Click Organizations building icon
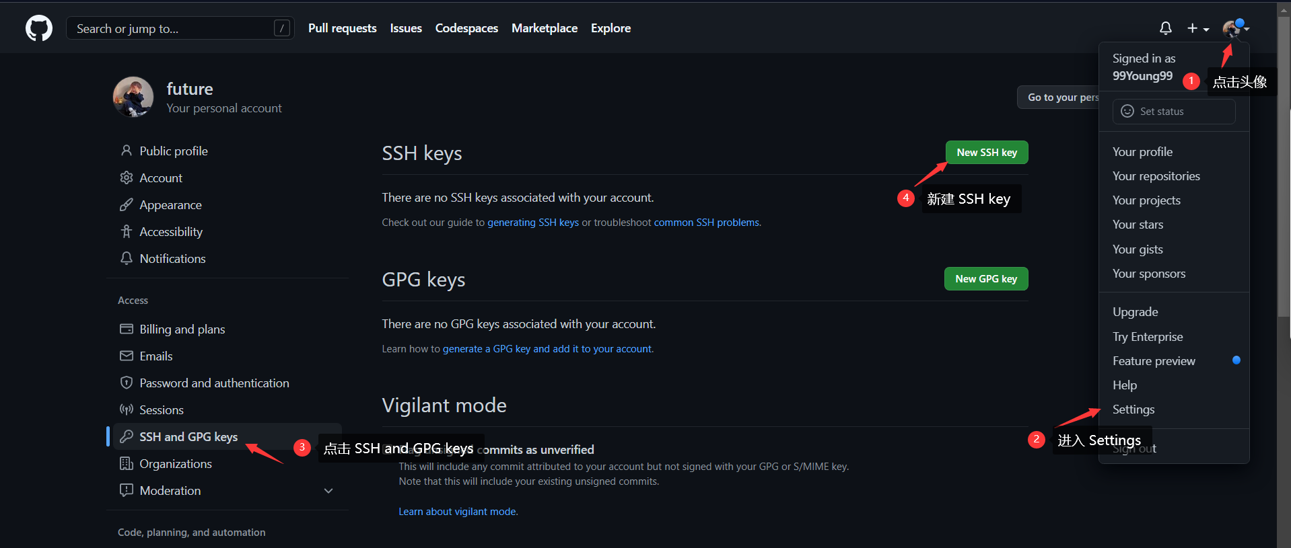Screen dimensions: 1291x548 [x=126, y=463]
